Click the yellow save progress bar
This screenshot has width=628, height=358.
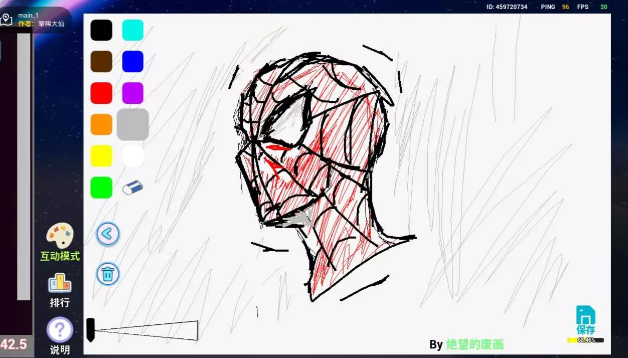click(585, 340)
